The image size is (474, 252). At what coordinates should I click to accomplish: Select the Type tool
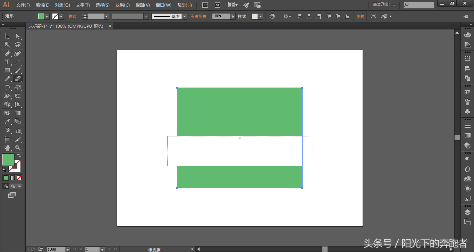7,62
